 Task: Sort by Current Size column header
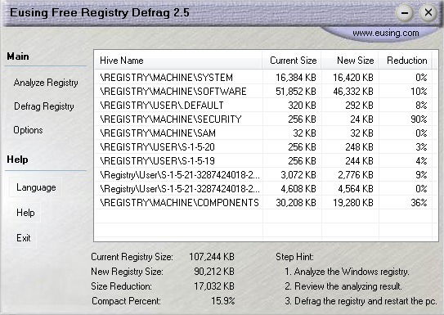pyautogui.click(x=292, y=61)
